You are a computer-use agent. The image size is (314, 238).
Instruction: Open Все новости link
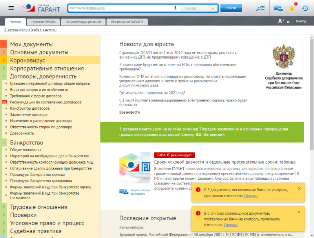(130, 112)
